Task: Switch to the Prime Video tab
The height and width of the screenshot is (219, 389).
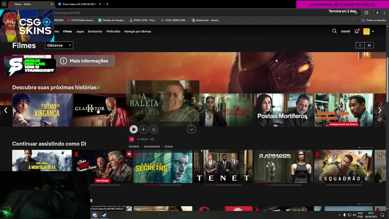Action: click(x=79, y=4)
